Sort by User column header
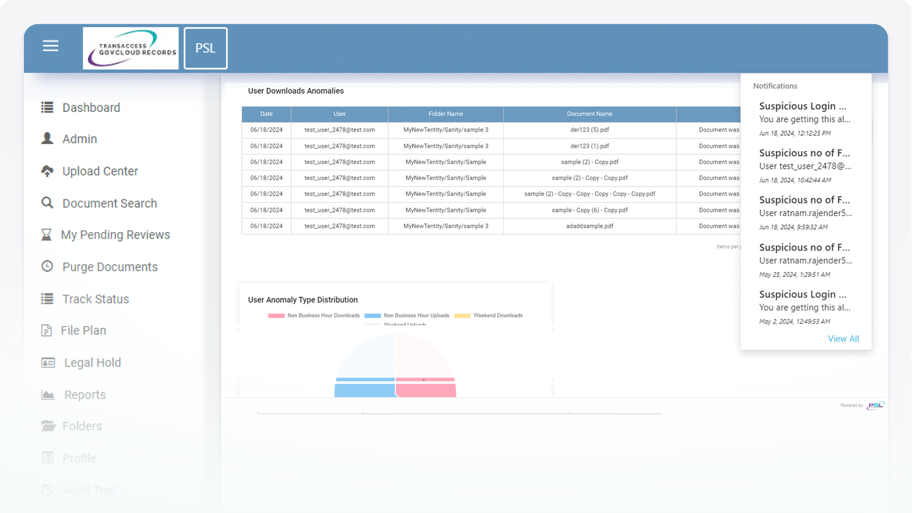This screenshot has height=513, width=912. (340, 114)
